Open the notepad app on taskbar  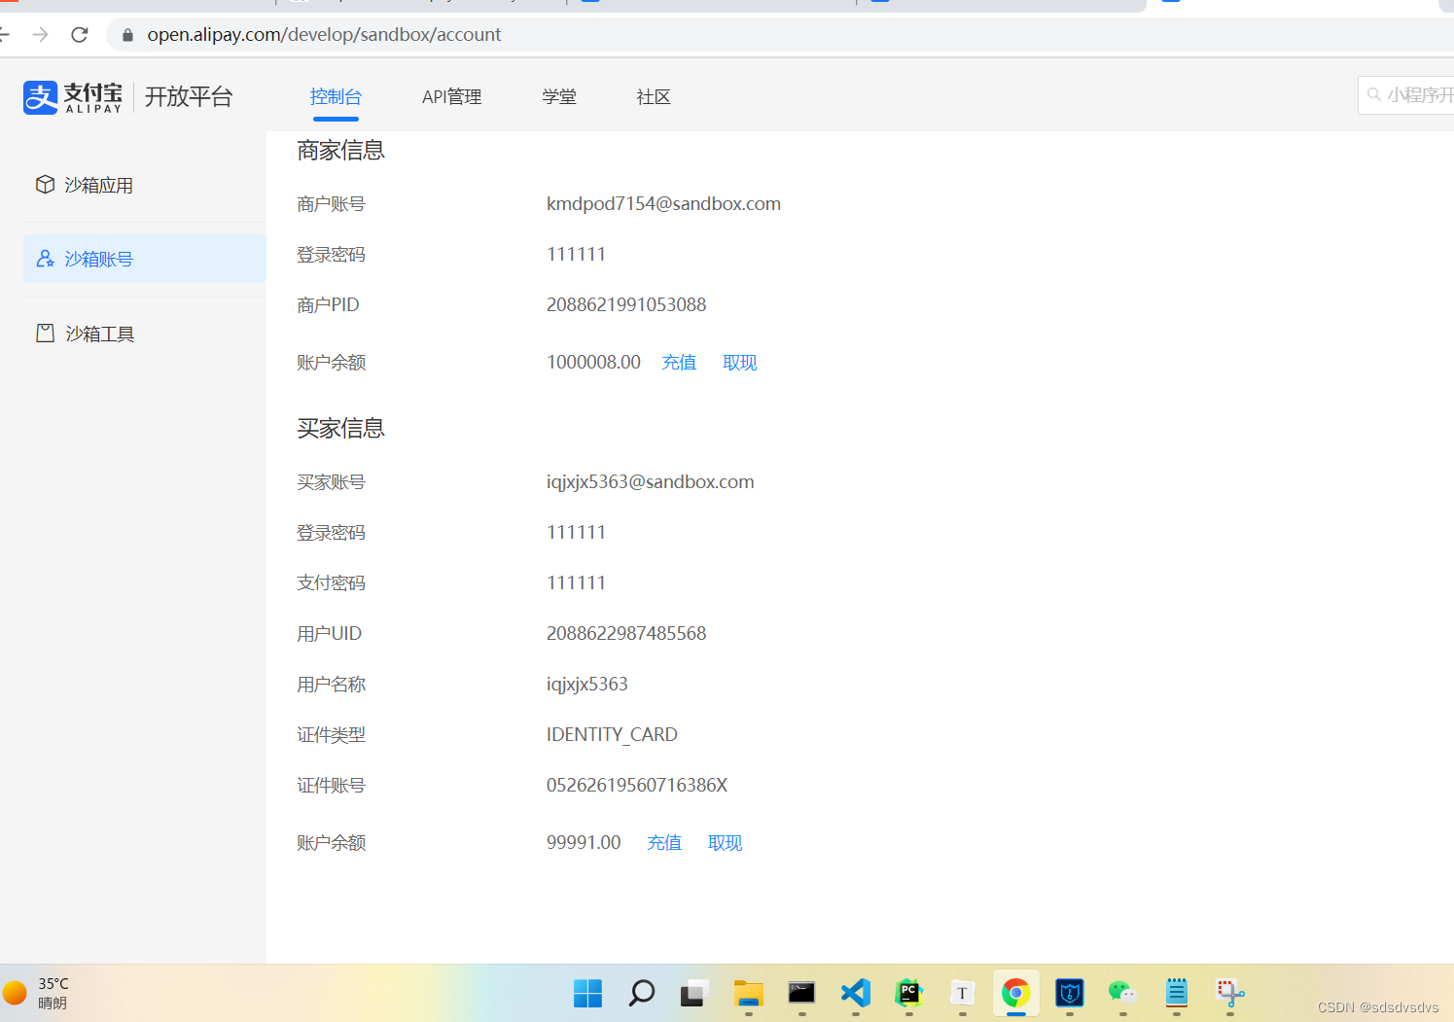[x=1176, y=993]
